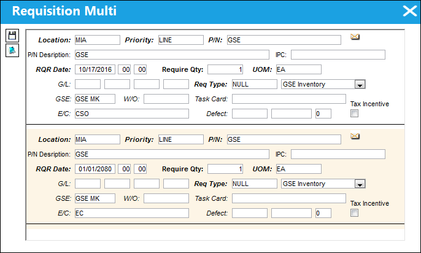Click the envelope icon in the second requisition

tap(355, 136)
